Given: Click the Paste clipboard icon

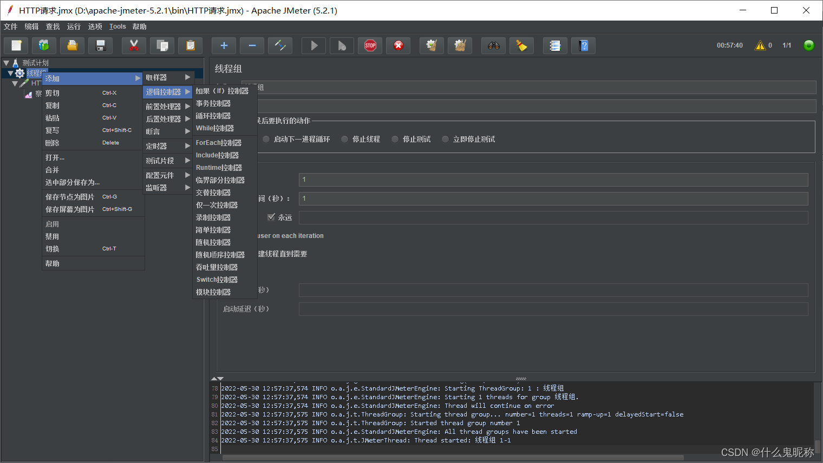Looking at the screenshot, I should click(x=191, y=45).
